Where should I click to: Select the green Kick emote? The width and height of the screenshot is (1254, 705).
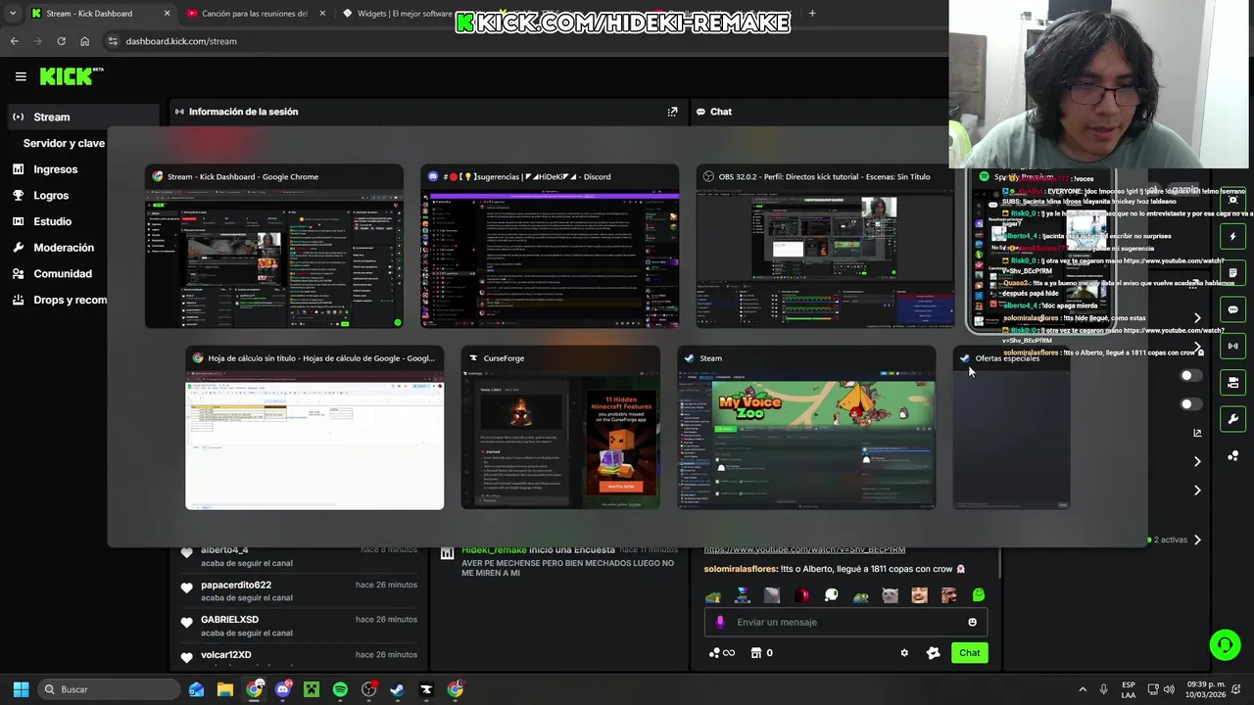pyautogui.click(x=978, y=595)
